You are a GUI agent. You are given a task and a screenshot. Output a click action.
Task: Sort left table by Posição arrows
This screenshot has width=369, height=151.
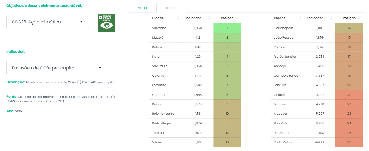(237, 18)
